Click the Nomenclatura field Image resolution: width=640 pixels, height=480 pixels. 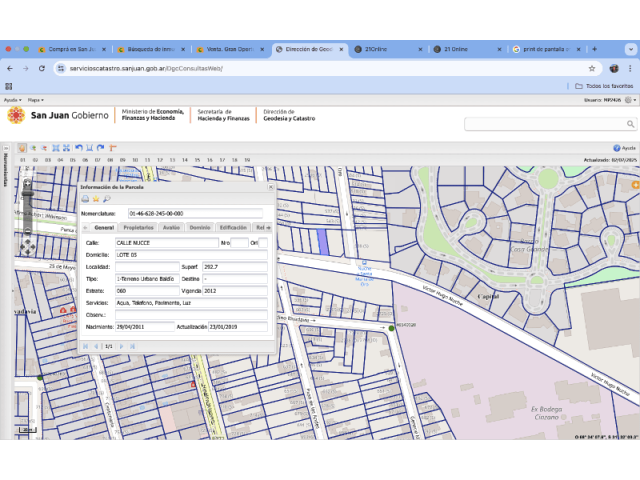click(x=195, y=213)
